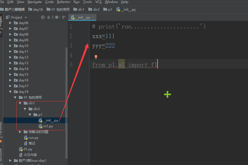Open the VCS menu

[98, 2]
